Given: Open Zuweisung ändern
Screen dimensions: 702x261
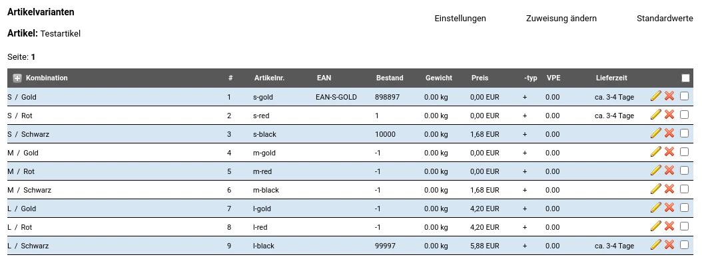Looking at the screenshot, I should 561,19.
